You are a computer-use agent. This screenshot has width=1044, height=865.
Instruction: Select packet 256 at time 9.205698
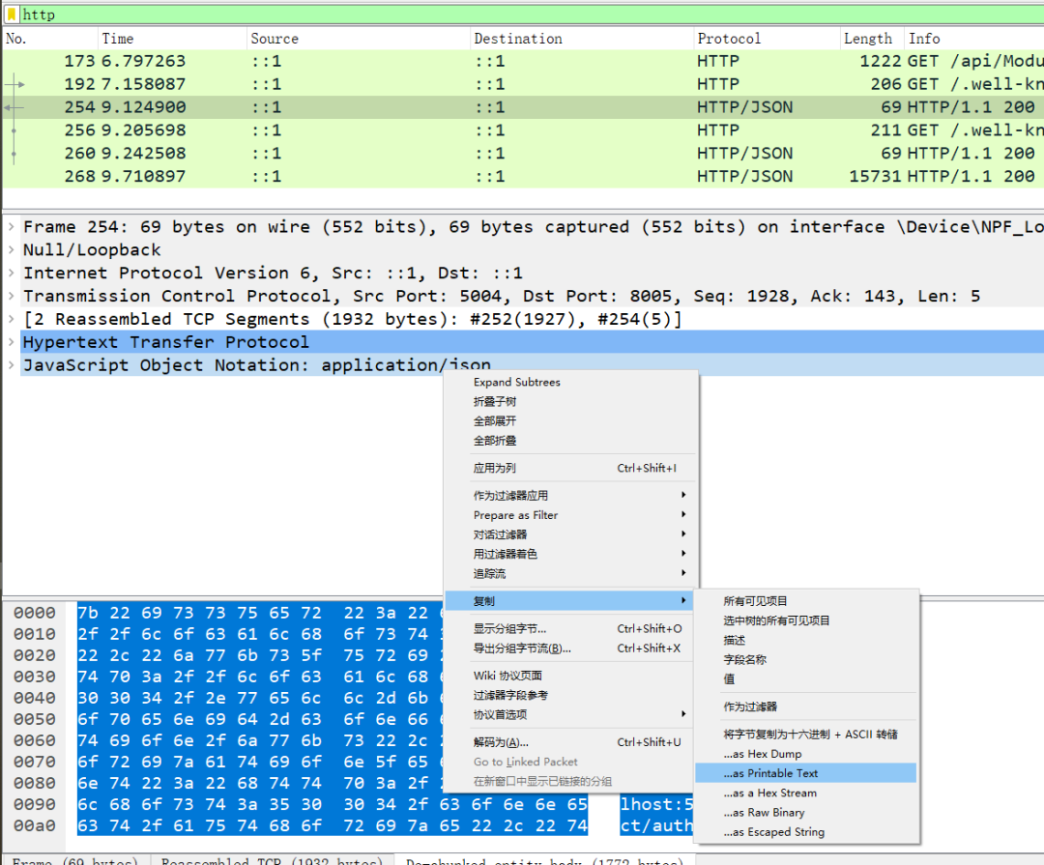click(x=523, y=130)
